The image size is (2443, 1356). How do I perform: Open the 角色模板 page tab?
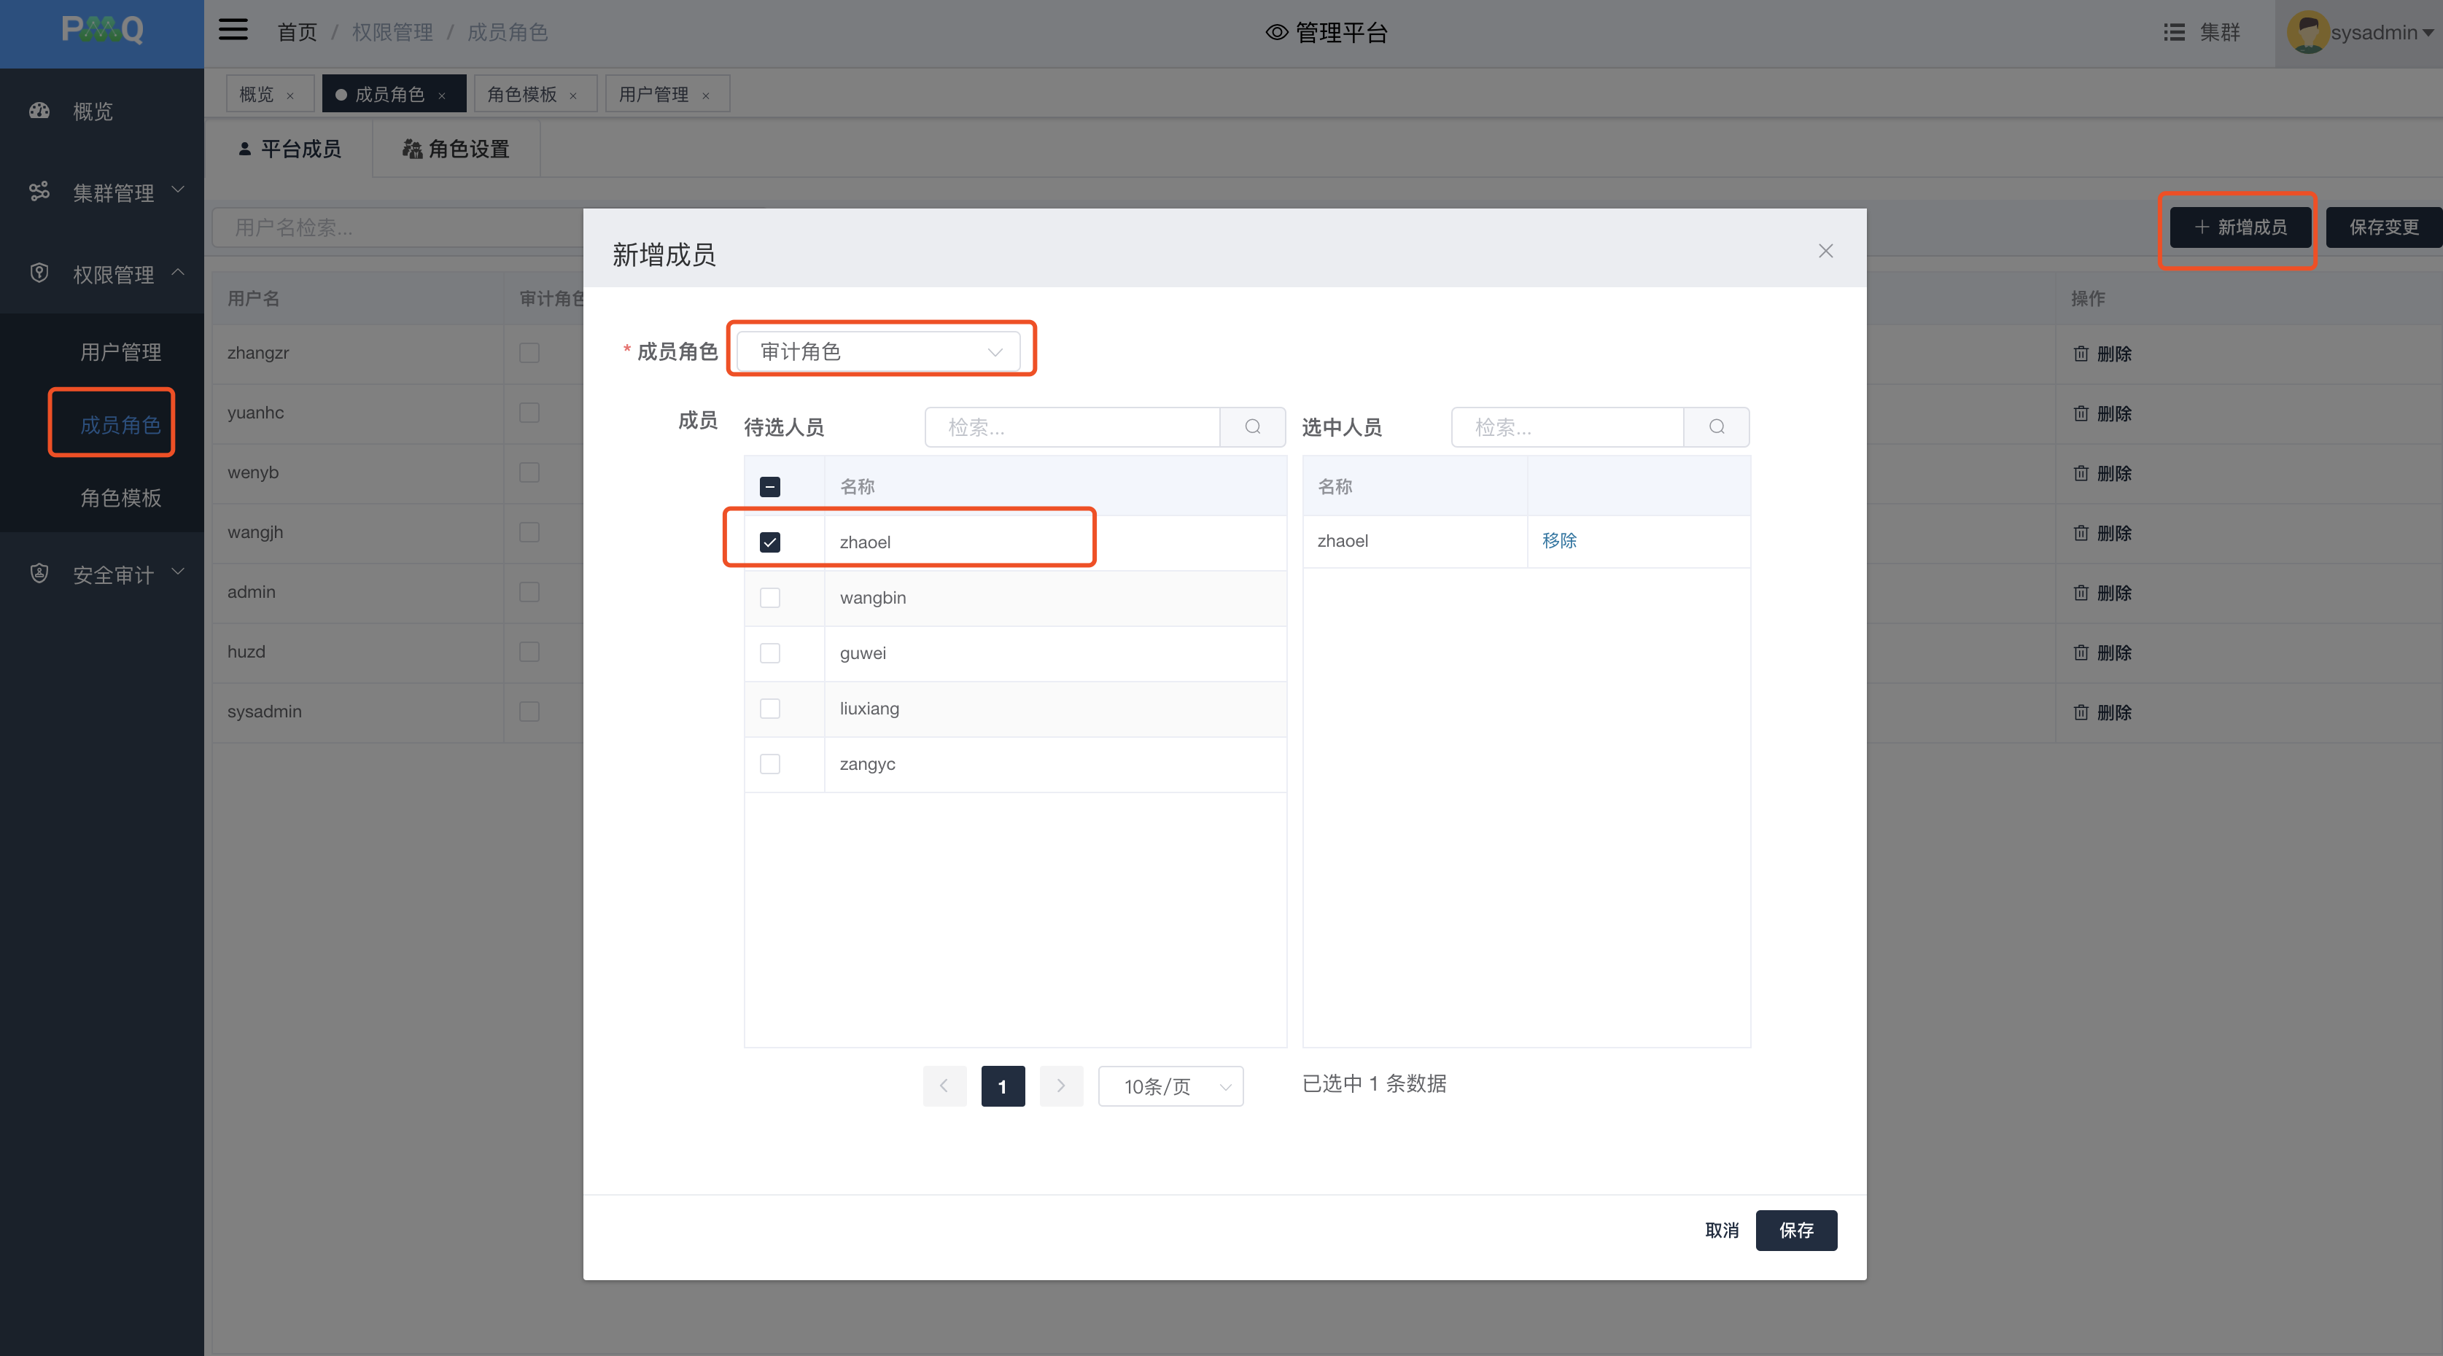[x=521, y=94]
